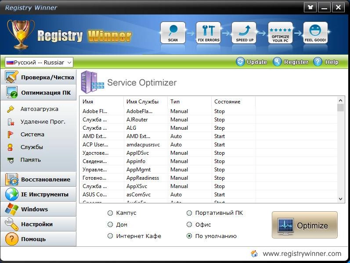Viewport: 350px width, 263px height.
Task: Open the Windows section label
Action: tap(34, 209)
